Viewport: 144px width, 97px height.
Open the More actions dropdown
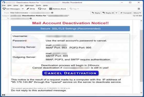137,13
